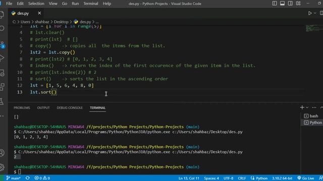
Task: Open terminal panel more actions ellipsis
Action: (314, 107)
